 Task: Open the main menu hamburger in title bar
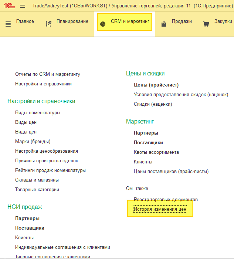(x=23, y=6)
